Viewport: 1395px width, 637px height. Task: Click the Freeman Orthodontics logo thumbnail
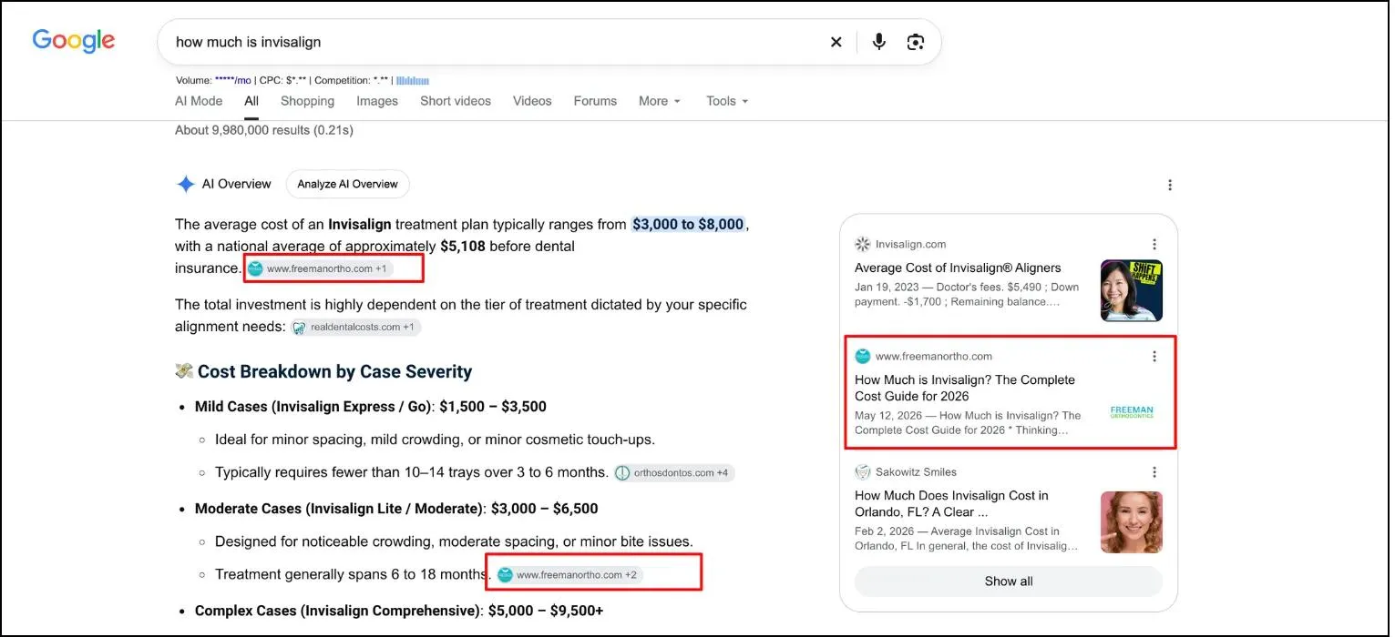click(x=1132, y=411)
